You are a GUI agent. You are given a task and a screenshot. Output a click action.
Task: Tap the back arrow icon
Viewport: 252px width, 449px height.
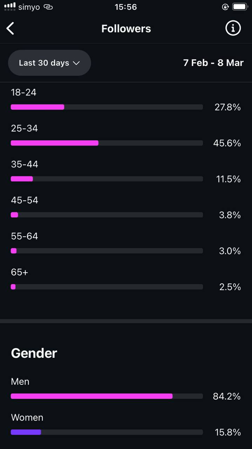click(11, 28)
